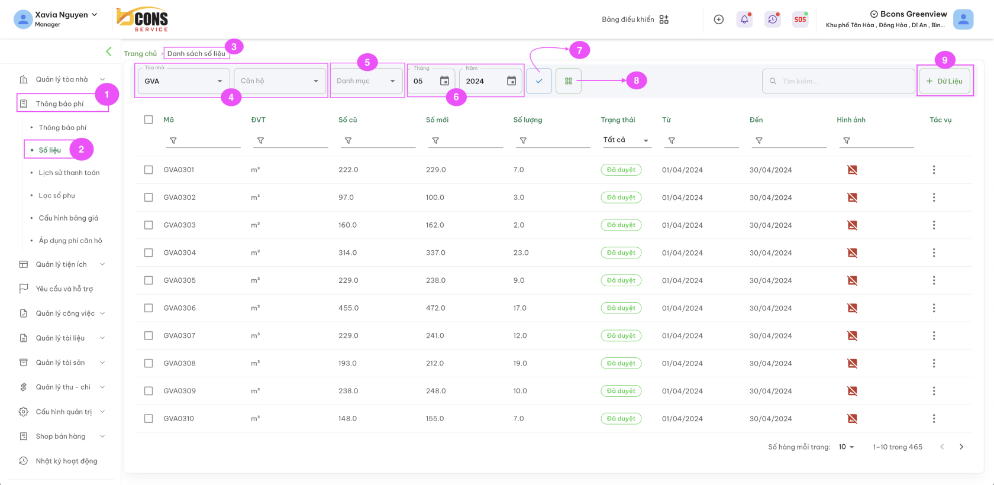Viewport: 994px width, 485px height.
Task: Open Áp dụng phí căn hộ submenu
Action: coord(70,241)
